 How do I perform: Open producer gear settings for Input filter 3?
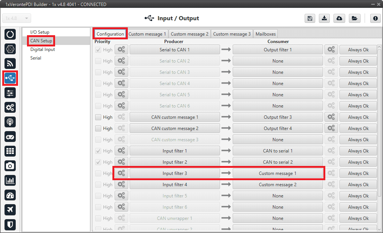coord(121,173)
